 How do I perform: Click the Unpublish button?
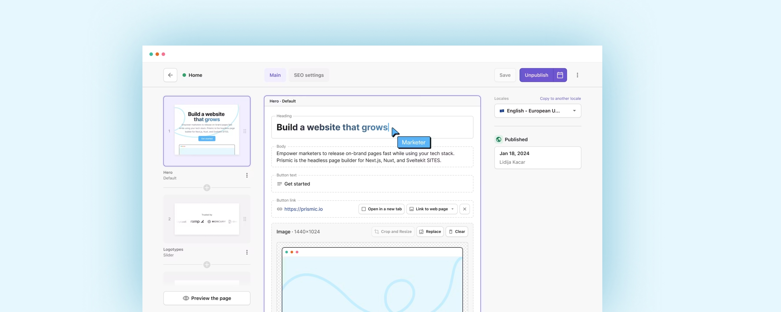click(536, 75)
